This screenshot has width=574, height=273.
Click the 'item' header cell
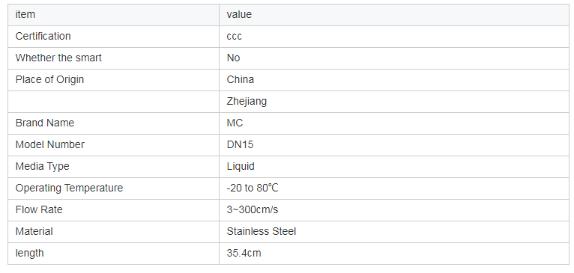(113, 15)
